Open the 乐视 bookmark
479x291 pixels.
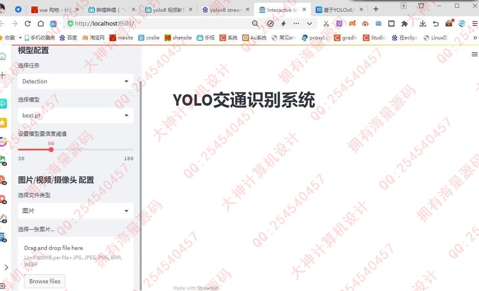[x=206, y=38]
